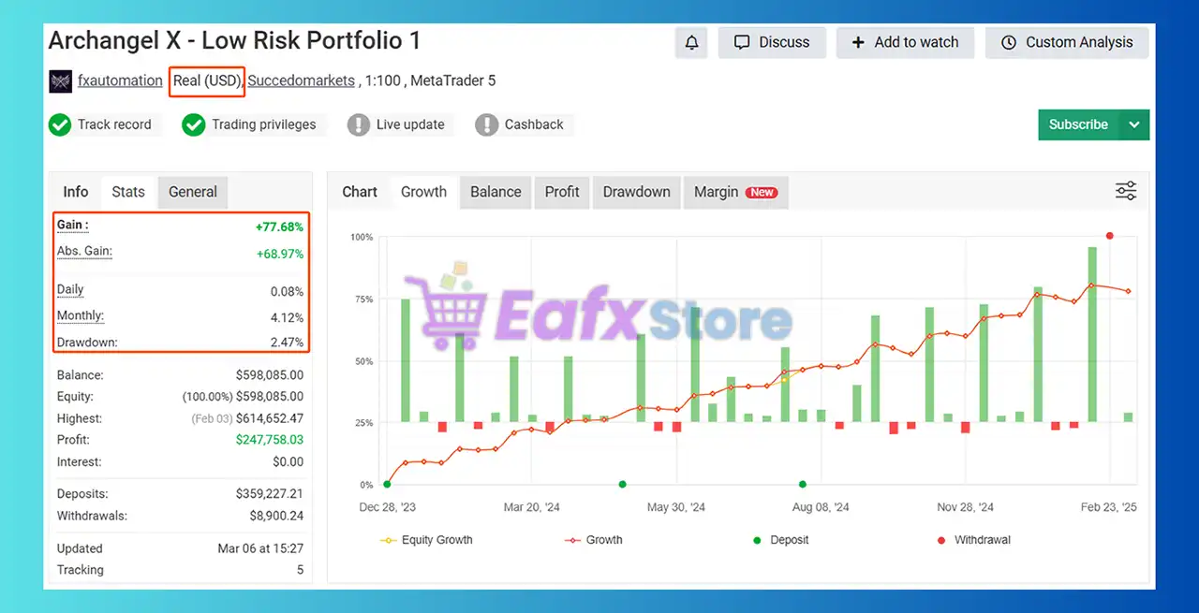Screen dimensions: 1199x613
Task: Open the Margin chart tab
Action: 734,192
